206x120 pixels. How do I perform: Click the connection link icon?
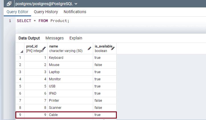click(x=9, y=4)
